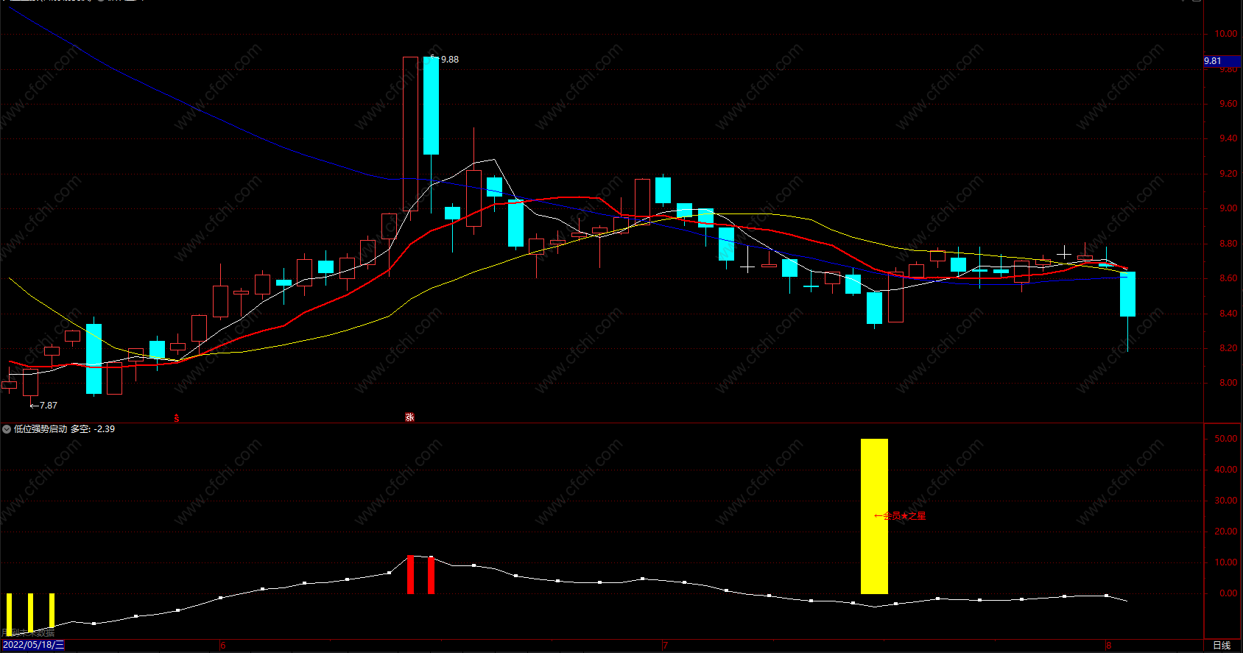Image resolution: width=1243 pixels, height=653 pixels.
Task: Click the 2022/05/18/三 date label
Action: pos(33,645)
